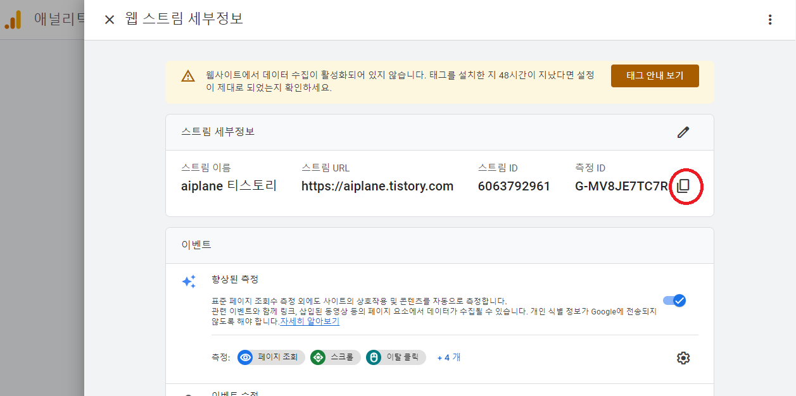The image size is (796, 396).
Task: Click the 스크롤 measurement chip
Action: click(335, 357)
